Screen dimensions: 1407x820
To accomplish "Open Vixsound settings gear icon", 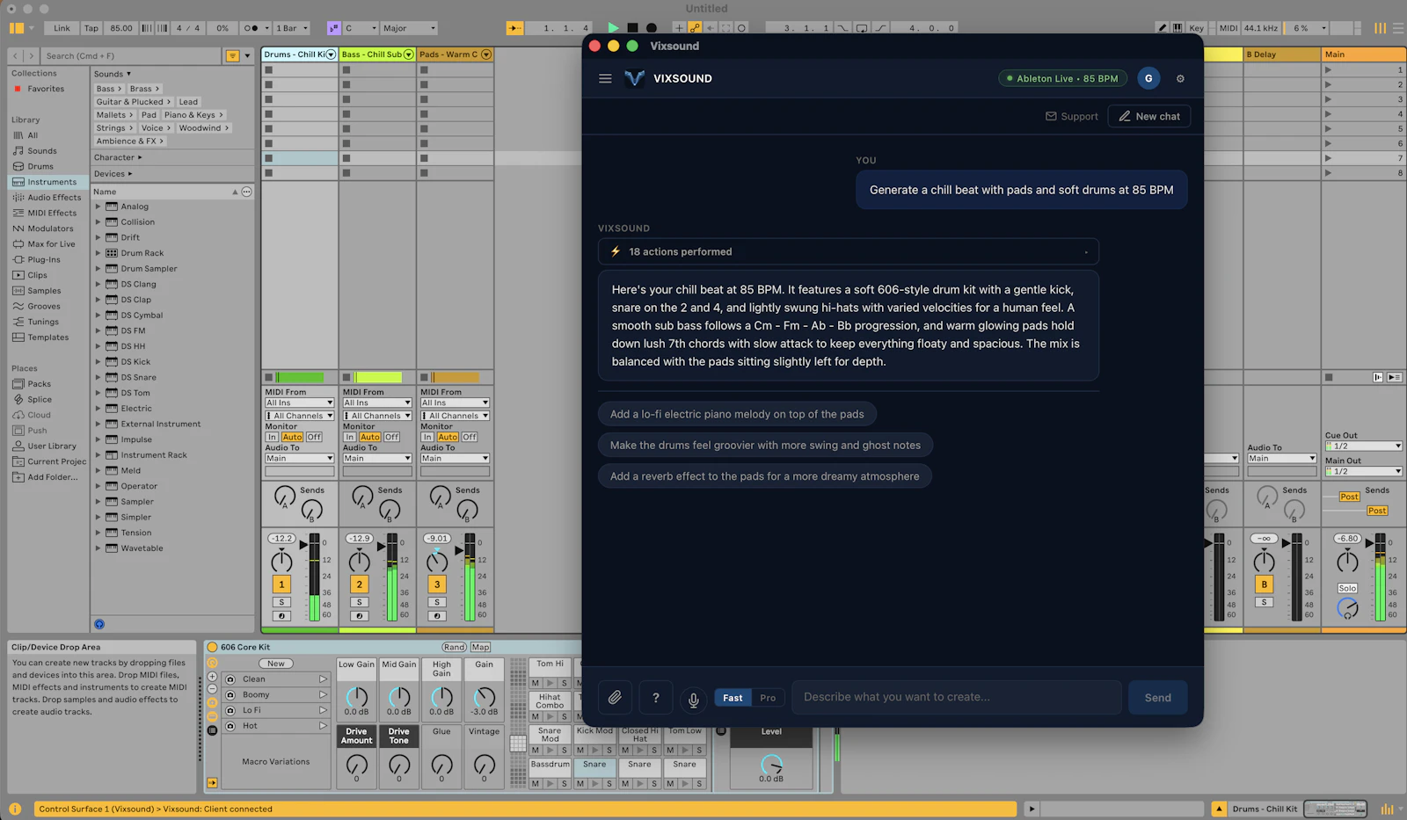I will [1180, 78].
